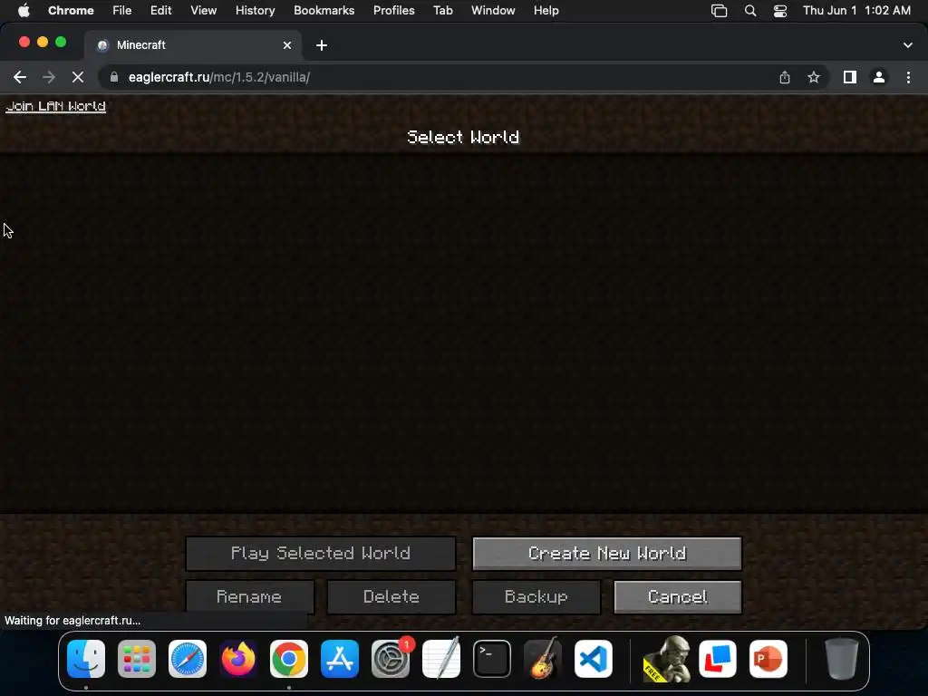Click the empty world list area
928x696 pixels.
click(464, 332)
